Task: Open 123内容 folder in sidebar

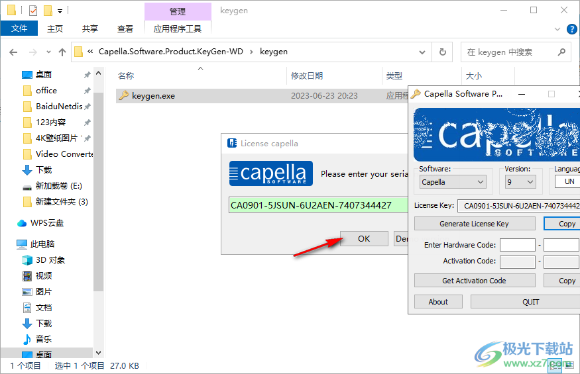Action: [x=50, y=122]
